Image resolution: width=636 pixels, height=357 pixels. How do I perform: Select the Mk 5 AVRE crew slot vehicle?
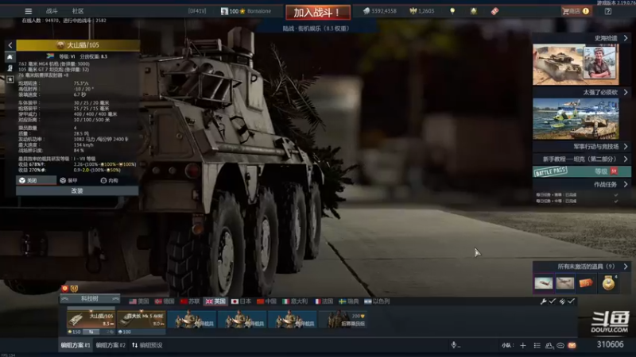pos(142,320)
